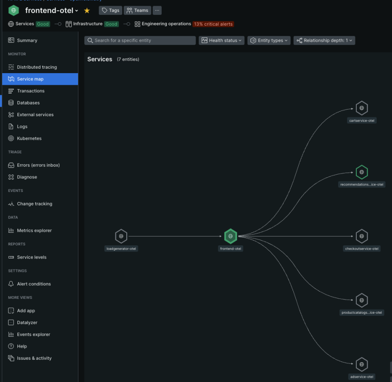Screen dimensions: 392x382
Task: Toggle the favorite star for frontend-otel
Action: pos(87,10)
